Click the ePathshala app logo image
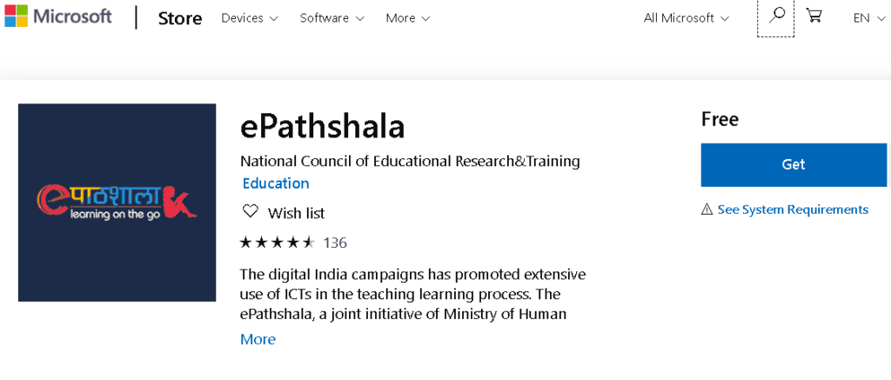Image resolution: width=891 pixels, height=380 pixels. click(117, 203)
